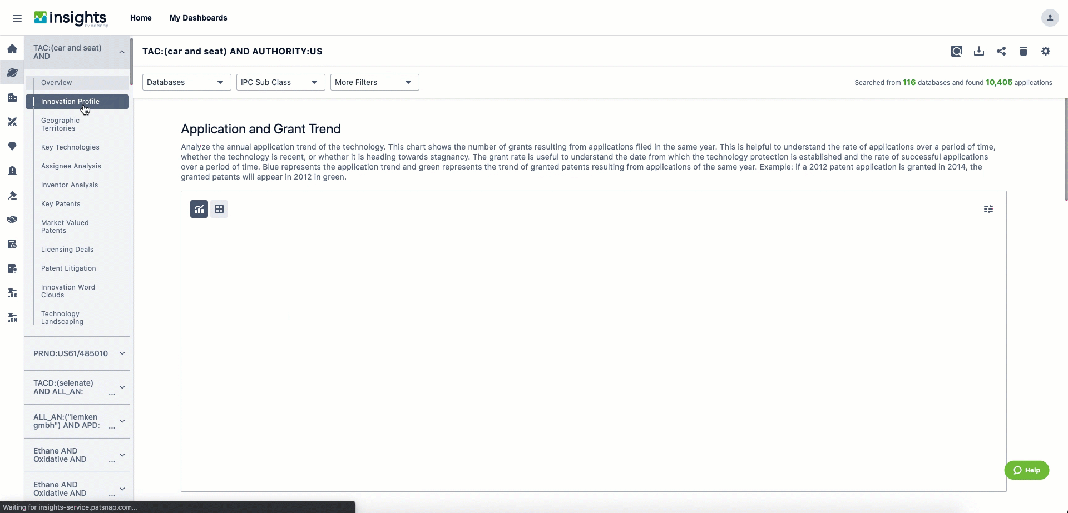Click the Help button
Viewport: 1068px width, 513px height.
click(x=1027, y=470)
